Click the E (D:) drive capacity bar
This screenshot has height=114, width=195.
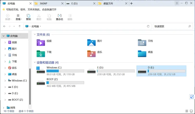tap(116, 71)
